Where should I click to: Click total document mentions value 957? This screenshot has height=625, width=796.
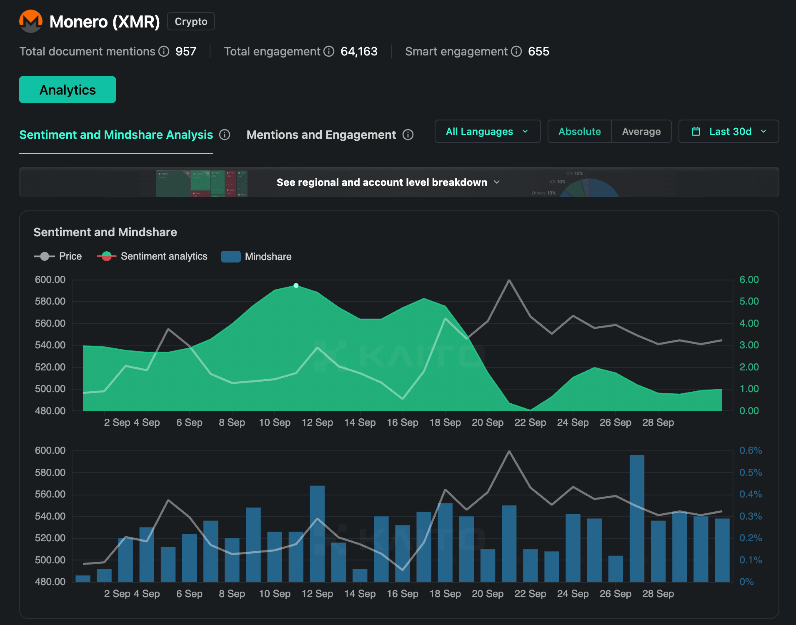[186, 51]
